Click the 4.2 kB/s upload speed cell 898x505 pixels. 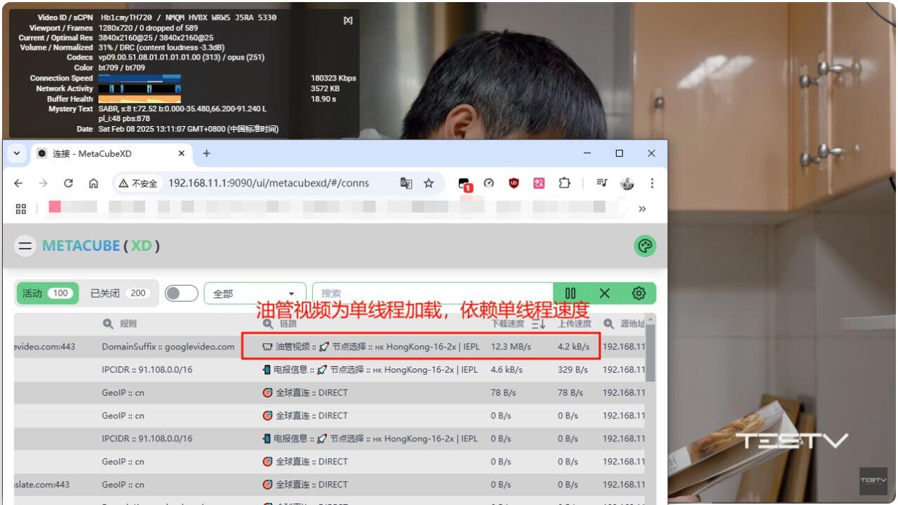(575, 347)
